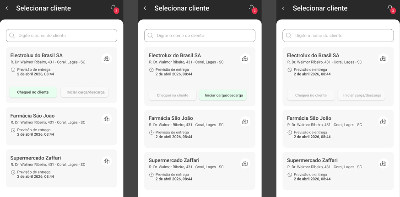Tap green 'Iniciar carga/descarga' button, middle screen
This screenshot has height=197, width=400.
click(223, 96)
